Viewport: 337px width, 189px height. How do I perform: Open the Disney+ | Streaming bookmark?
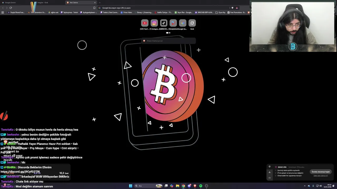[143, 12]
